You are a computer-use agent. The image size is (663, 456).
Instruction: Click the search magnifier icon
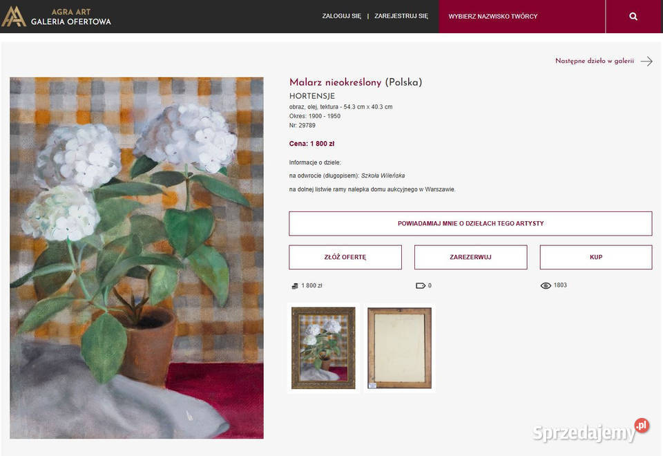[x=633, y=16]
